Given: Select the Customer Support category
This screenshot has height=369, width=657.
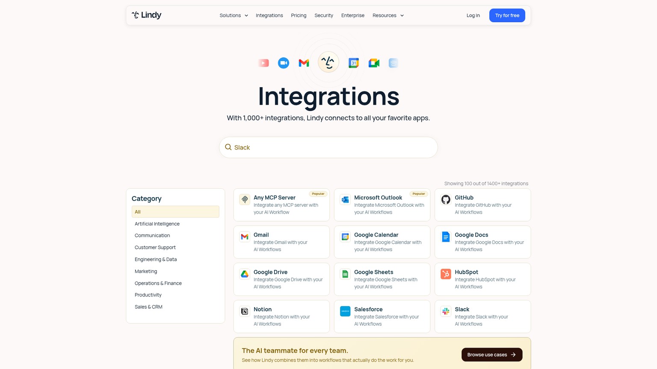Looking at the screenshot, I should 155,247.
